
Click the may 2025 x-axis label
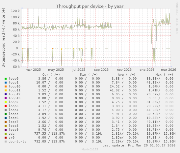click(56, 70)
